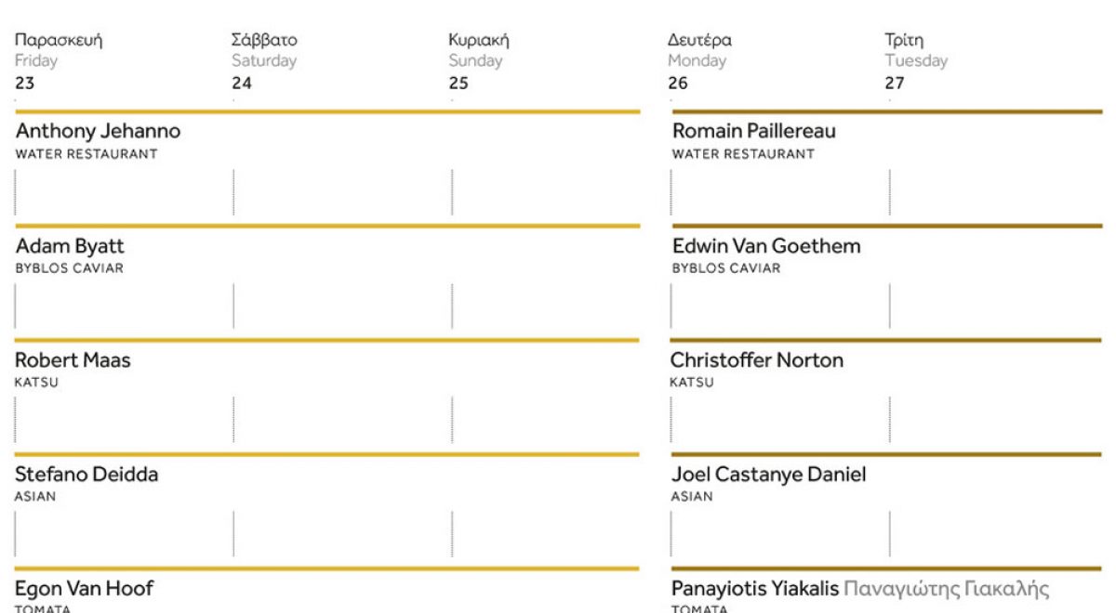This screenshot has width=1116, height=613.
Task: Click on Adam Byatt's name
Action: click(x=70, y=246)
